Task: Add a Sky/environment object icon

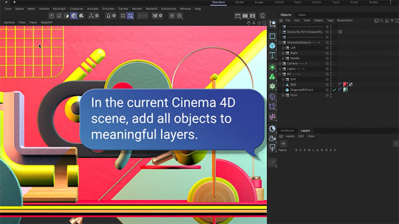Action: point(272,129)
